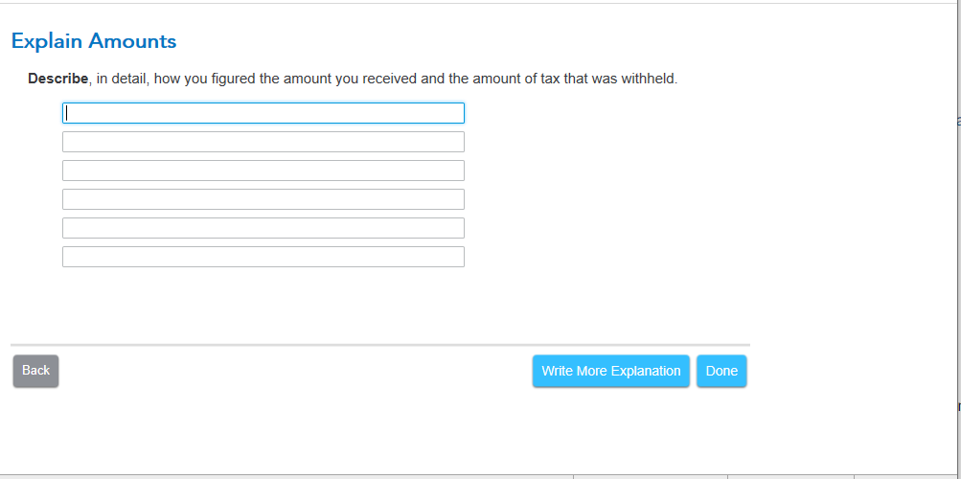Click the Explain Amounts page heading
The image size is (961, 479).
tap(94, 41)
